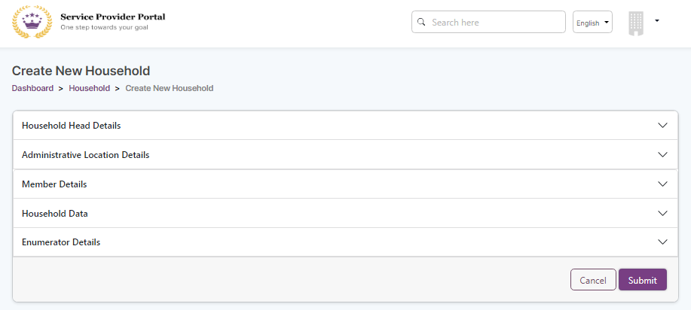691x310 pixels.
Task: Click chevron for Administrative Location Details
Action: click(x=662, y=155)
